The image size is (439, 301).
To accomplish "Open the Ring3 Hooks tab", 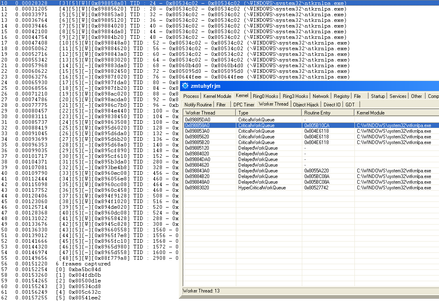I will tap(295, 96).
